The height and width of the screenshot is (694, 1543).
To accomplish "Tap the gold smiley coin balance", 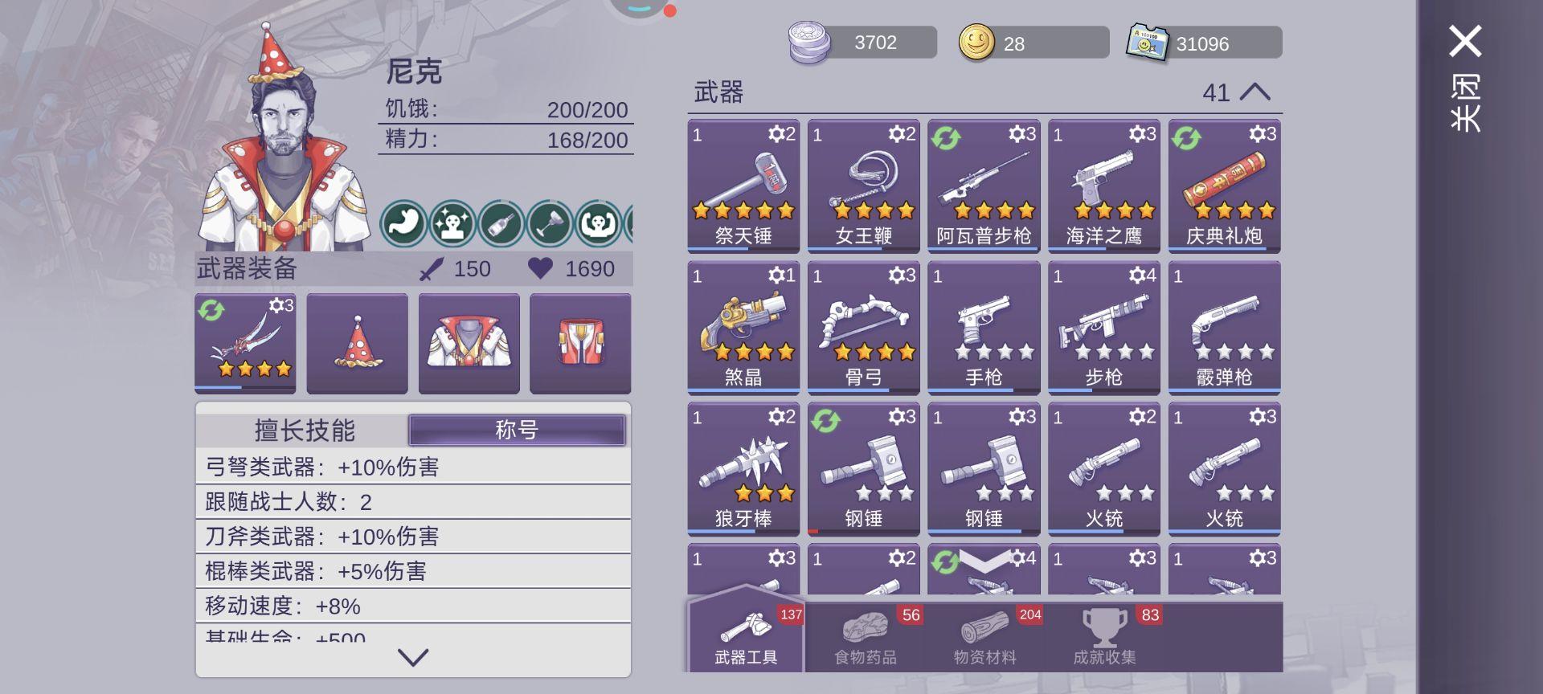I will (x=1033, y=43).
